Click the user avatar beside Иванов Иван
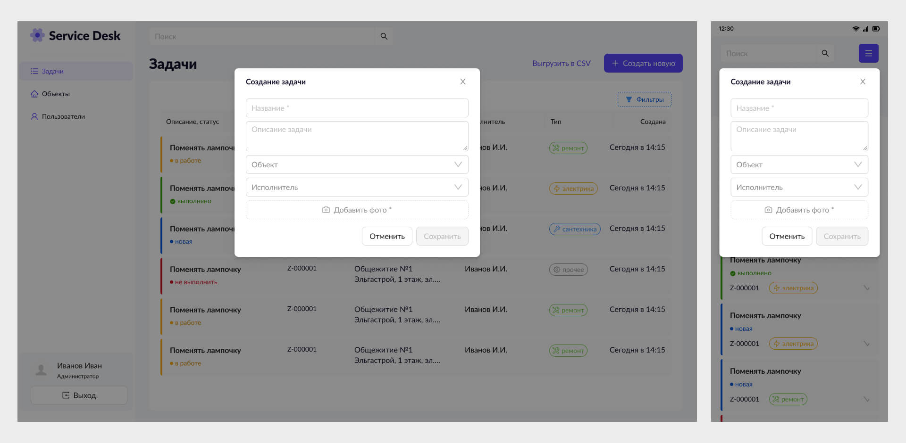This screenshot has width=906, height=443. click(x=42, y=370)
